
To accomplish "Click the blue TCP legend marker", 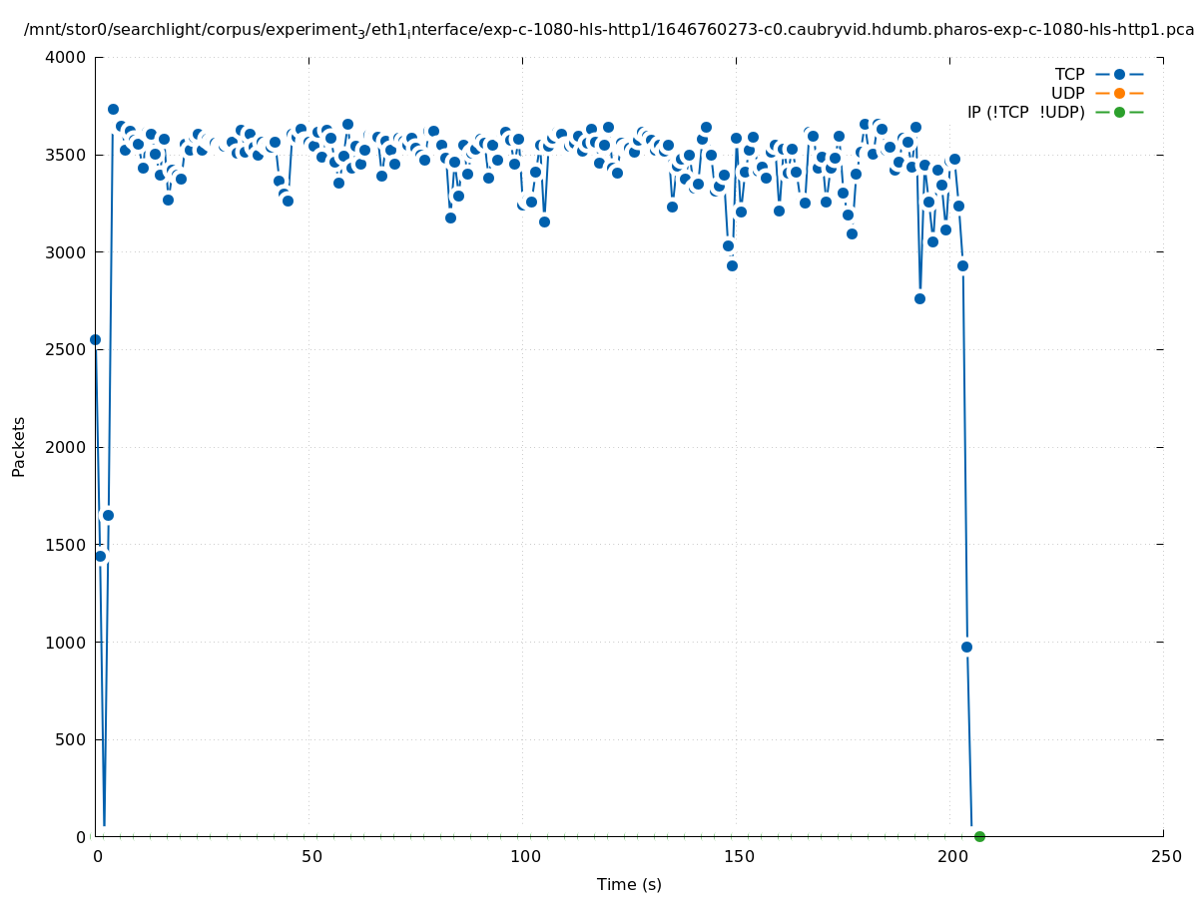I will point(1119,74).
